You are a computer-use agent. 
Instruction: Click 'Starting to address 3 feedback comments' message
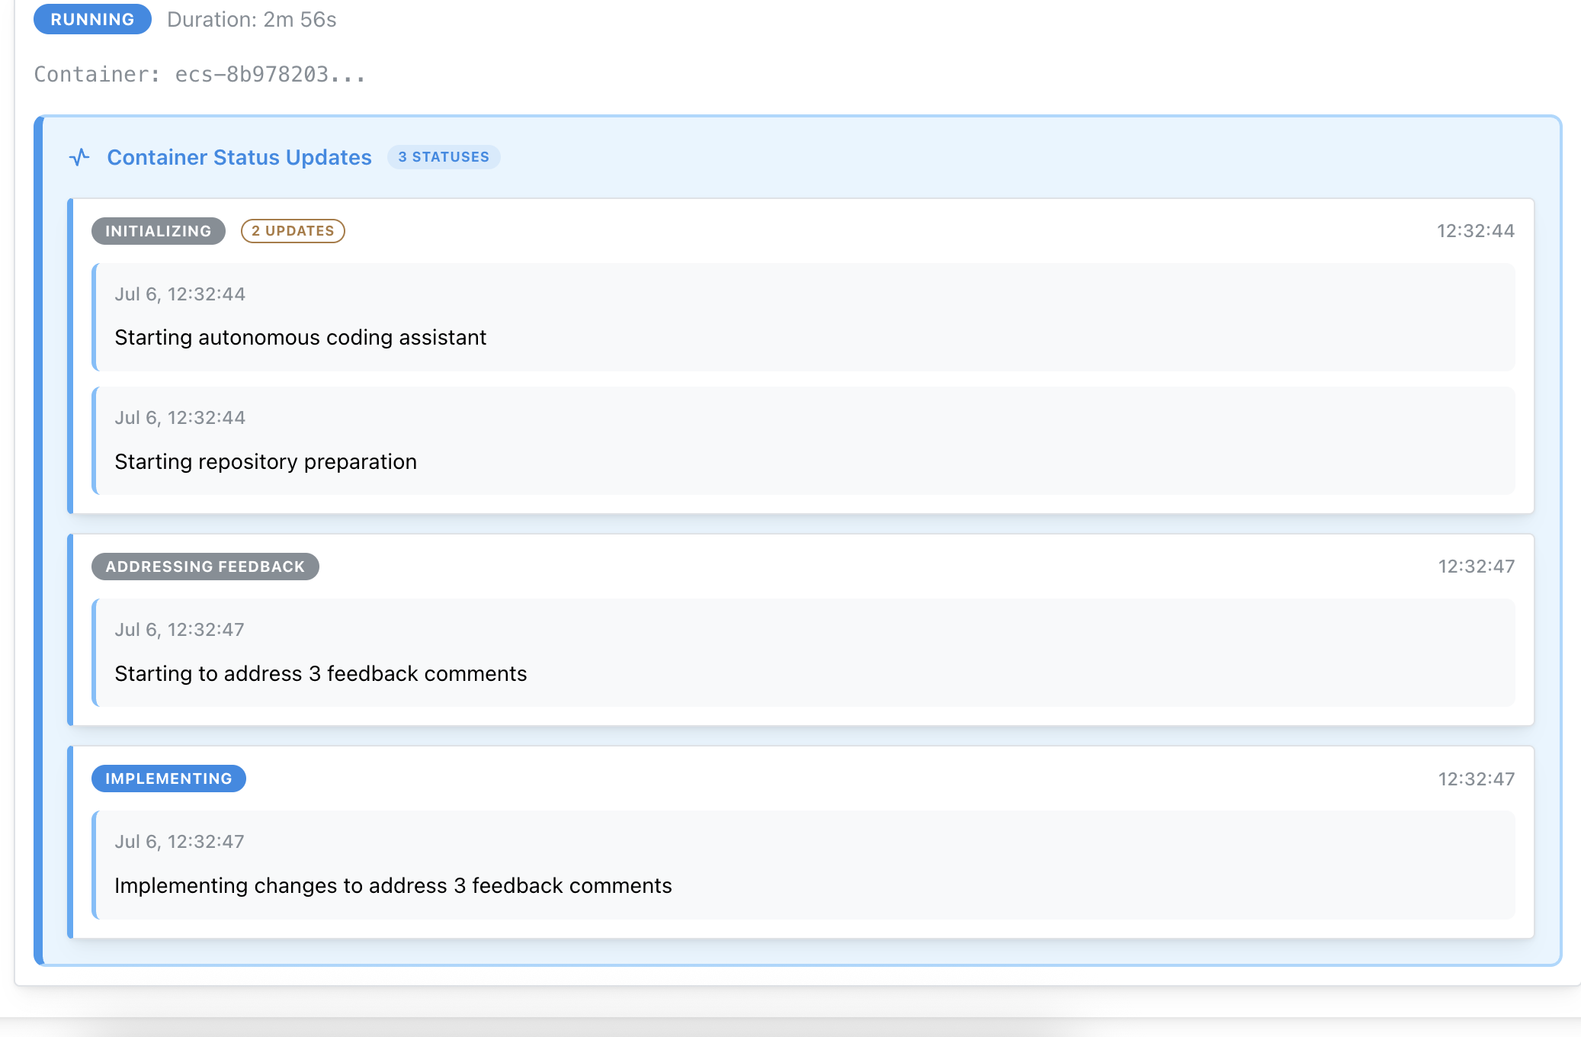pyautogui.click(x=321, y=673)
